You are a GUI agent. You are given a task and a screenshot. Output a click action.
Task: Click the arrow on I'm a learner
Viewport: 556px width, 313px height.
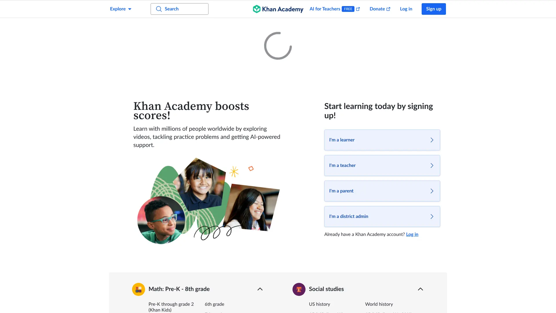click(432, 140)
